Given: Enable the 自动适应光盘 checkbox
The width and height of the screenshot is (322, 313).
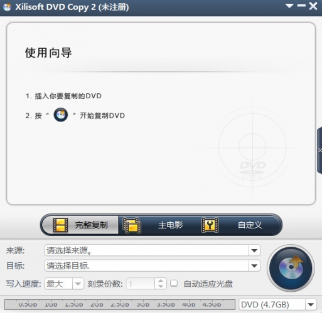Looking at the screenshot, I should [174, 284].
